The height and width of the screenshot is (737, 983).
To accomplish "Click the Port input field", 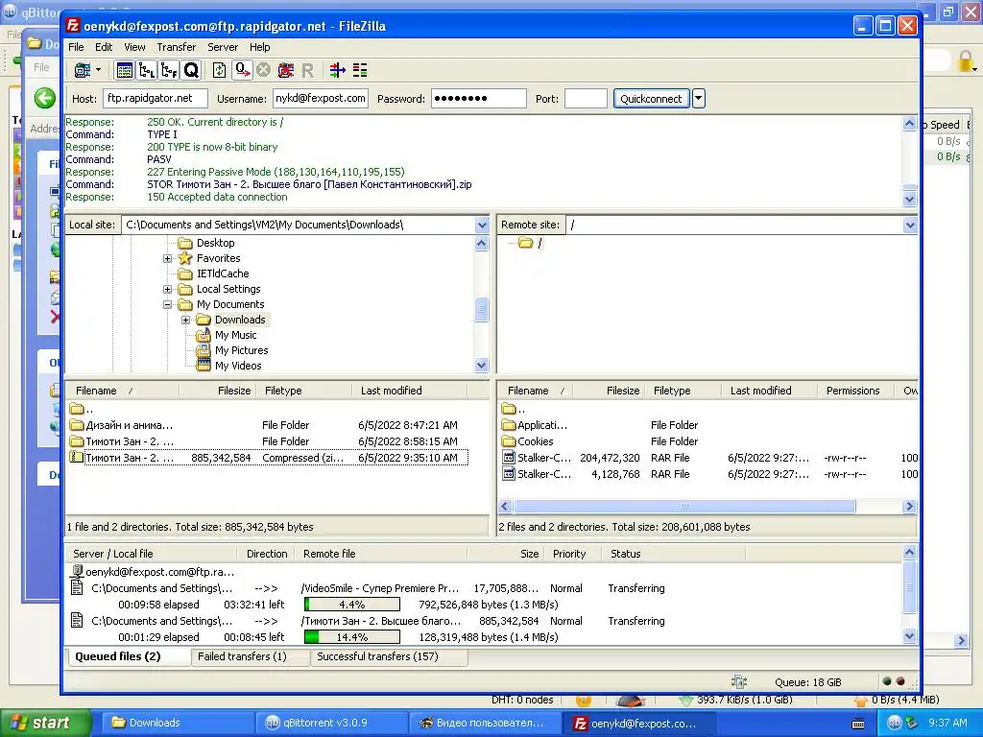I will 586,99.
